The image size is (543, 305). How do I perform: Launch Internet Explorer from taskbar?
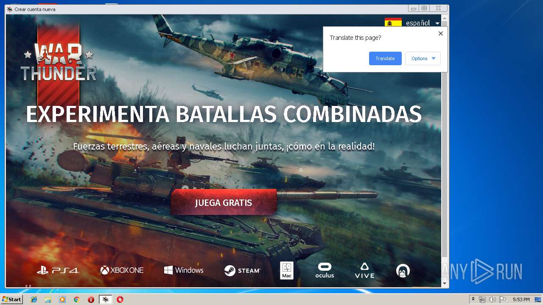(x=34, y=299)
